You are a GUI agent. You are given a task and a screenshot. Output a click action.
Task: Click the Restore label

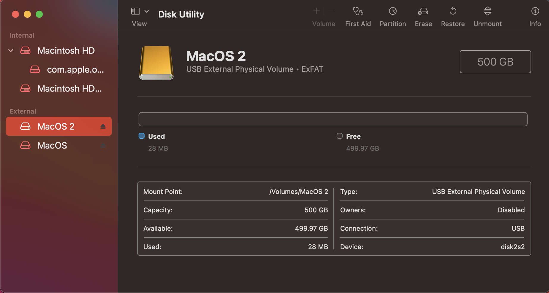453,24
